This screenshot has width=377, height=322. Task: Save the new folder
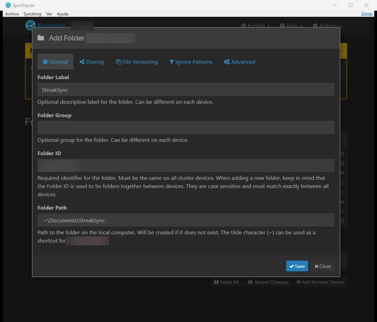pyautogui.click(x=297, y=266)
